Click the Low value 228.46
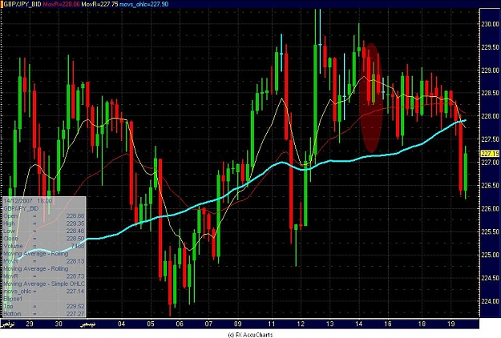Image resolution: width=501 pixels, height=338 pixels. 75,231
